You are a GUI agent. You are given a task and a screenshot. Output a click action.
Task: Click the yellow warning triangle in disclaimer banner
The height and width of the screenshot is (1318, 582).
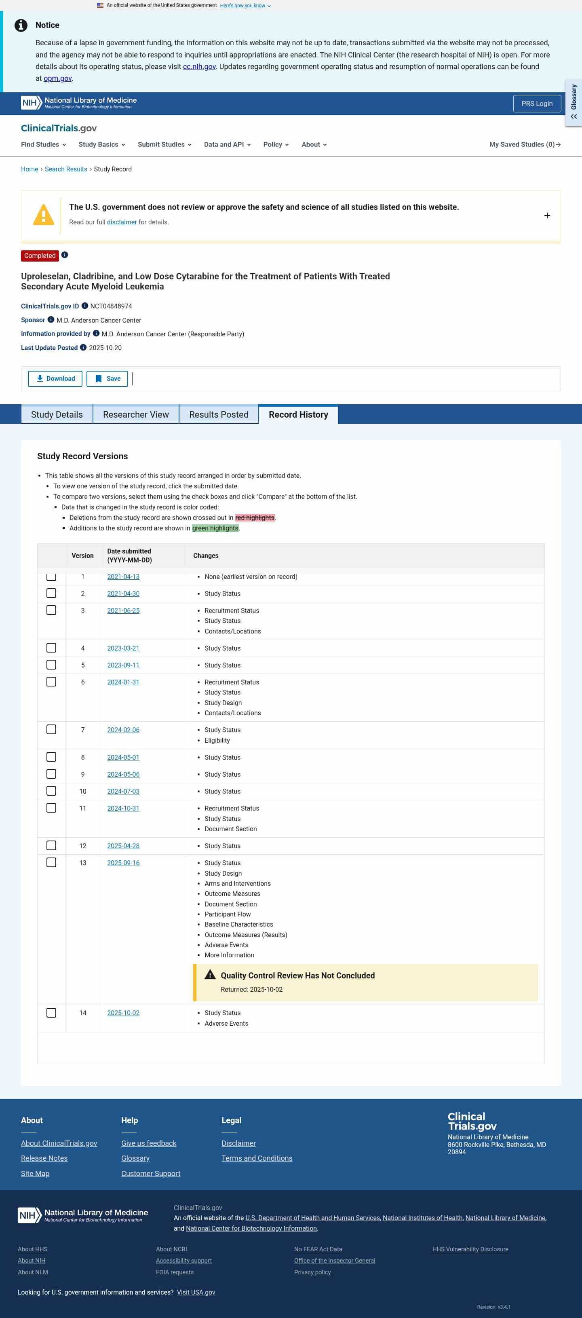tap(44, 215)
